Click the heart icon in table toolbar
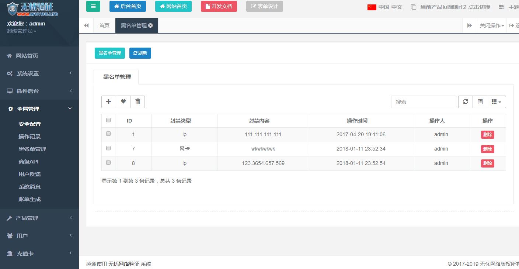The height and width of the screenshot is (269, 519). coord(123,102)
